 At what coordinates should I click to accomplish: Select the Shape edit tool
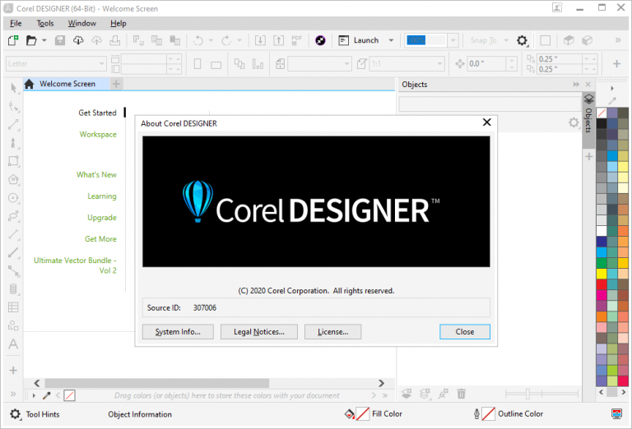[x=13, y=106]
